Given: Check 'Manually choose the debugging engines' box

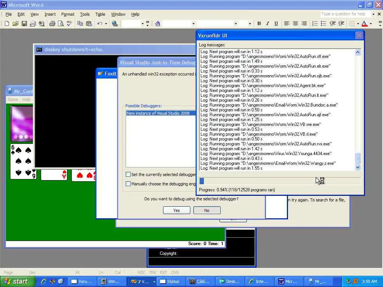Looking at the screenshot, I should 128,183.
